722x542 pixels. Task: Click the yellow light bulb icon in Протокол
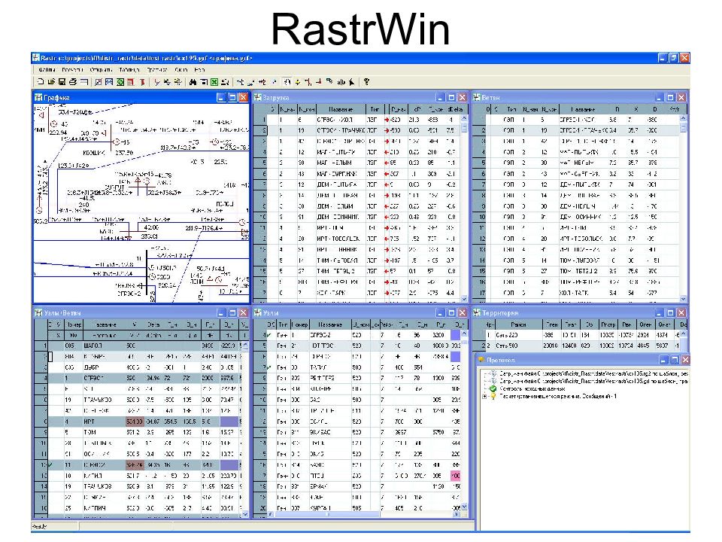pyautogui.click(x=493, y=396)
